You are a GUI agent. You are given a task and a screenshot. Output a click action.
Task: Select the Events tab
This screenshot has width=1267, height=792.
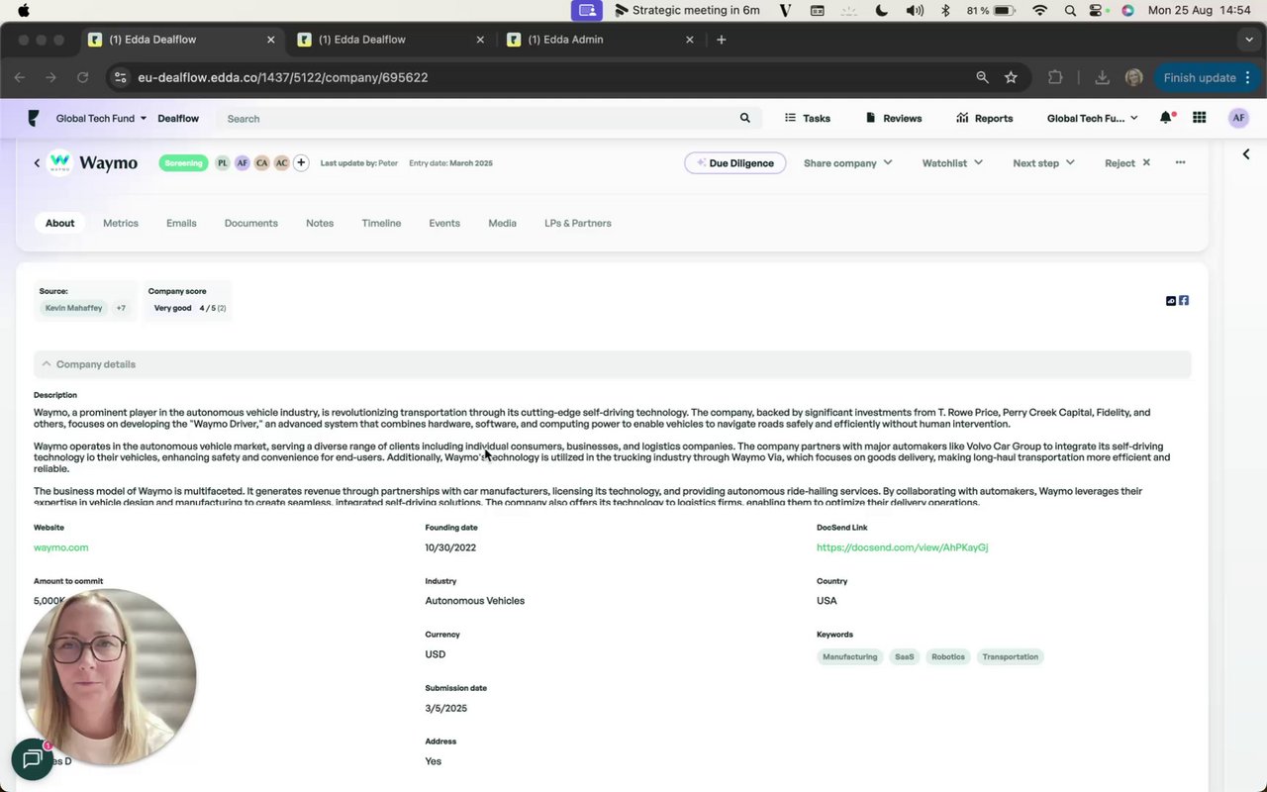tap(444, 224)
